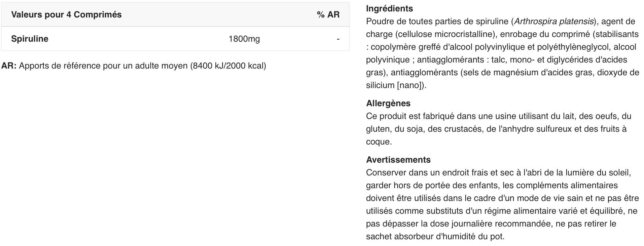Click "sachet absorbeur d'humidité du pot" text
This screenshot has width=644, height=246.
click(x=434, y=237)
